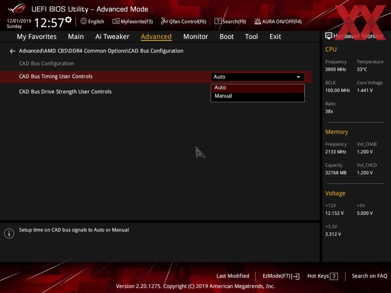Go to the Ai Tweaker tab
The height and width of the screenshot is (293, 391).
(112, 36)
